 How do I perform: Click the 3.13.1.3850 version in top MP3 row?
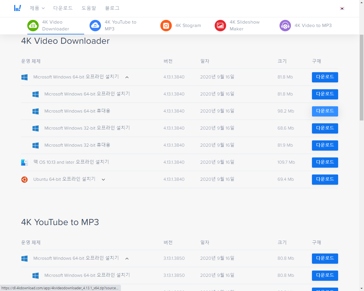pyautogui.click(x=174, y=258)
